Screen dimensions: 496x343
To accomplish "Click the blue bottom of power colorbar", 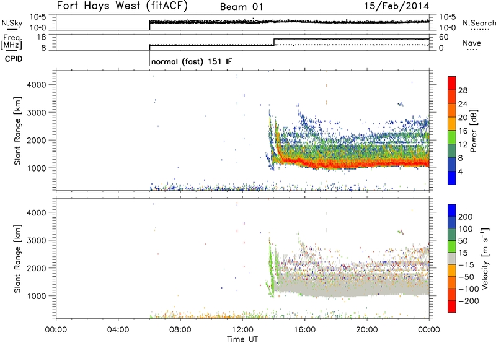I will pos(452,178).
